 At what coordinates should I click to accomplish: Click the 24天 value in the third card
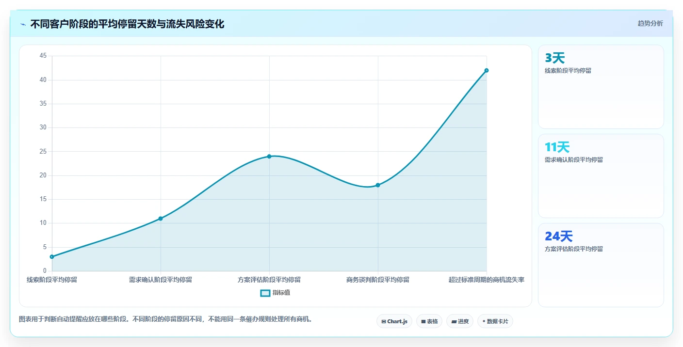click(x=559, y=237)
